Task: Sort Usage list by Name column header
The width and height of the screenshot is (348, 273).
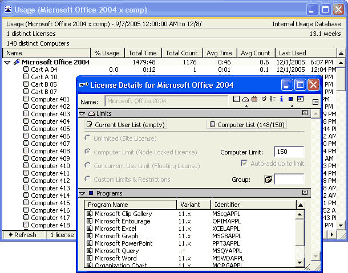Action: [x=46, y=53]
